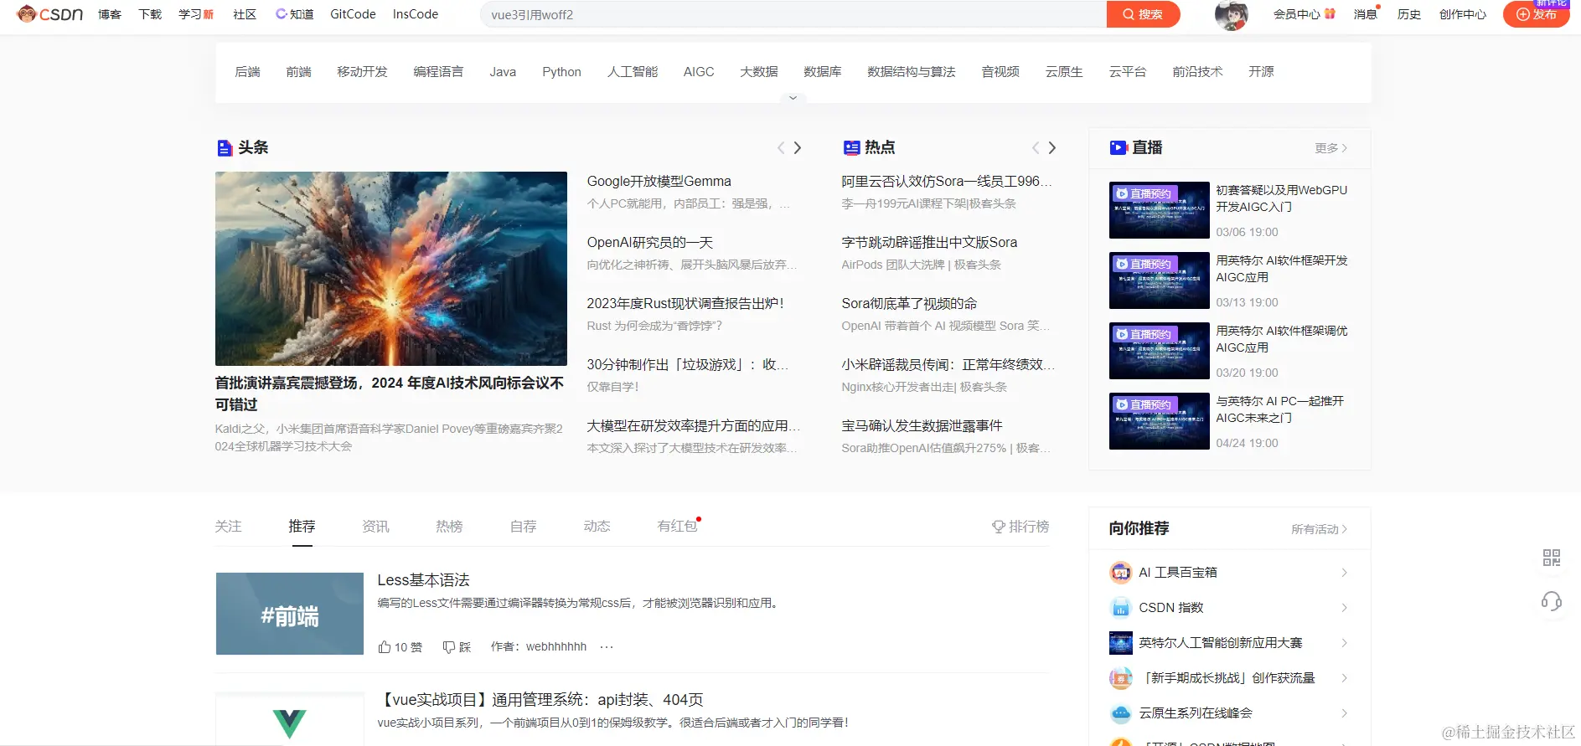Image resolution: width=1581 pixels, height=746 pixels.
Task: Select the Python category
Action: pyautogui.click(x=561, y=72)
